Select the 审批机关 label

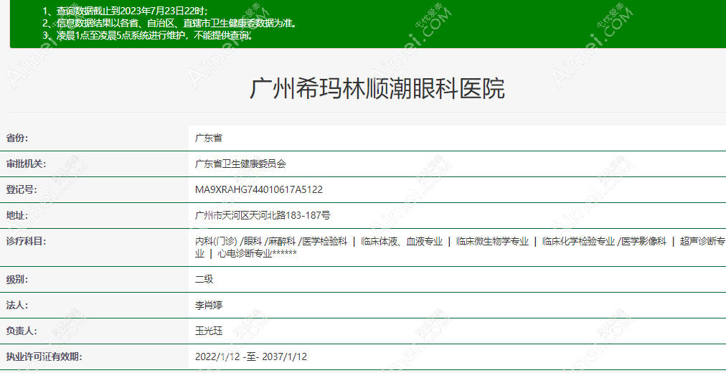pyautogui.click(x=27, y=164)
